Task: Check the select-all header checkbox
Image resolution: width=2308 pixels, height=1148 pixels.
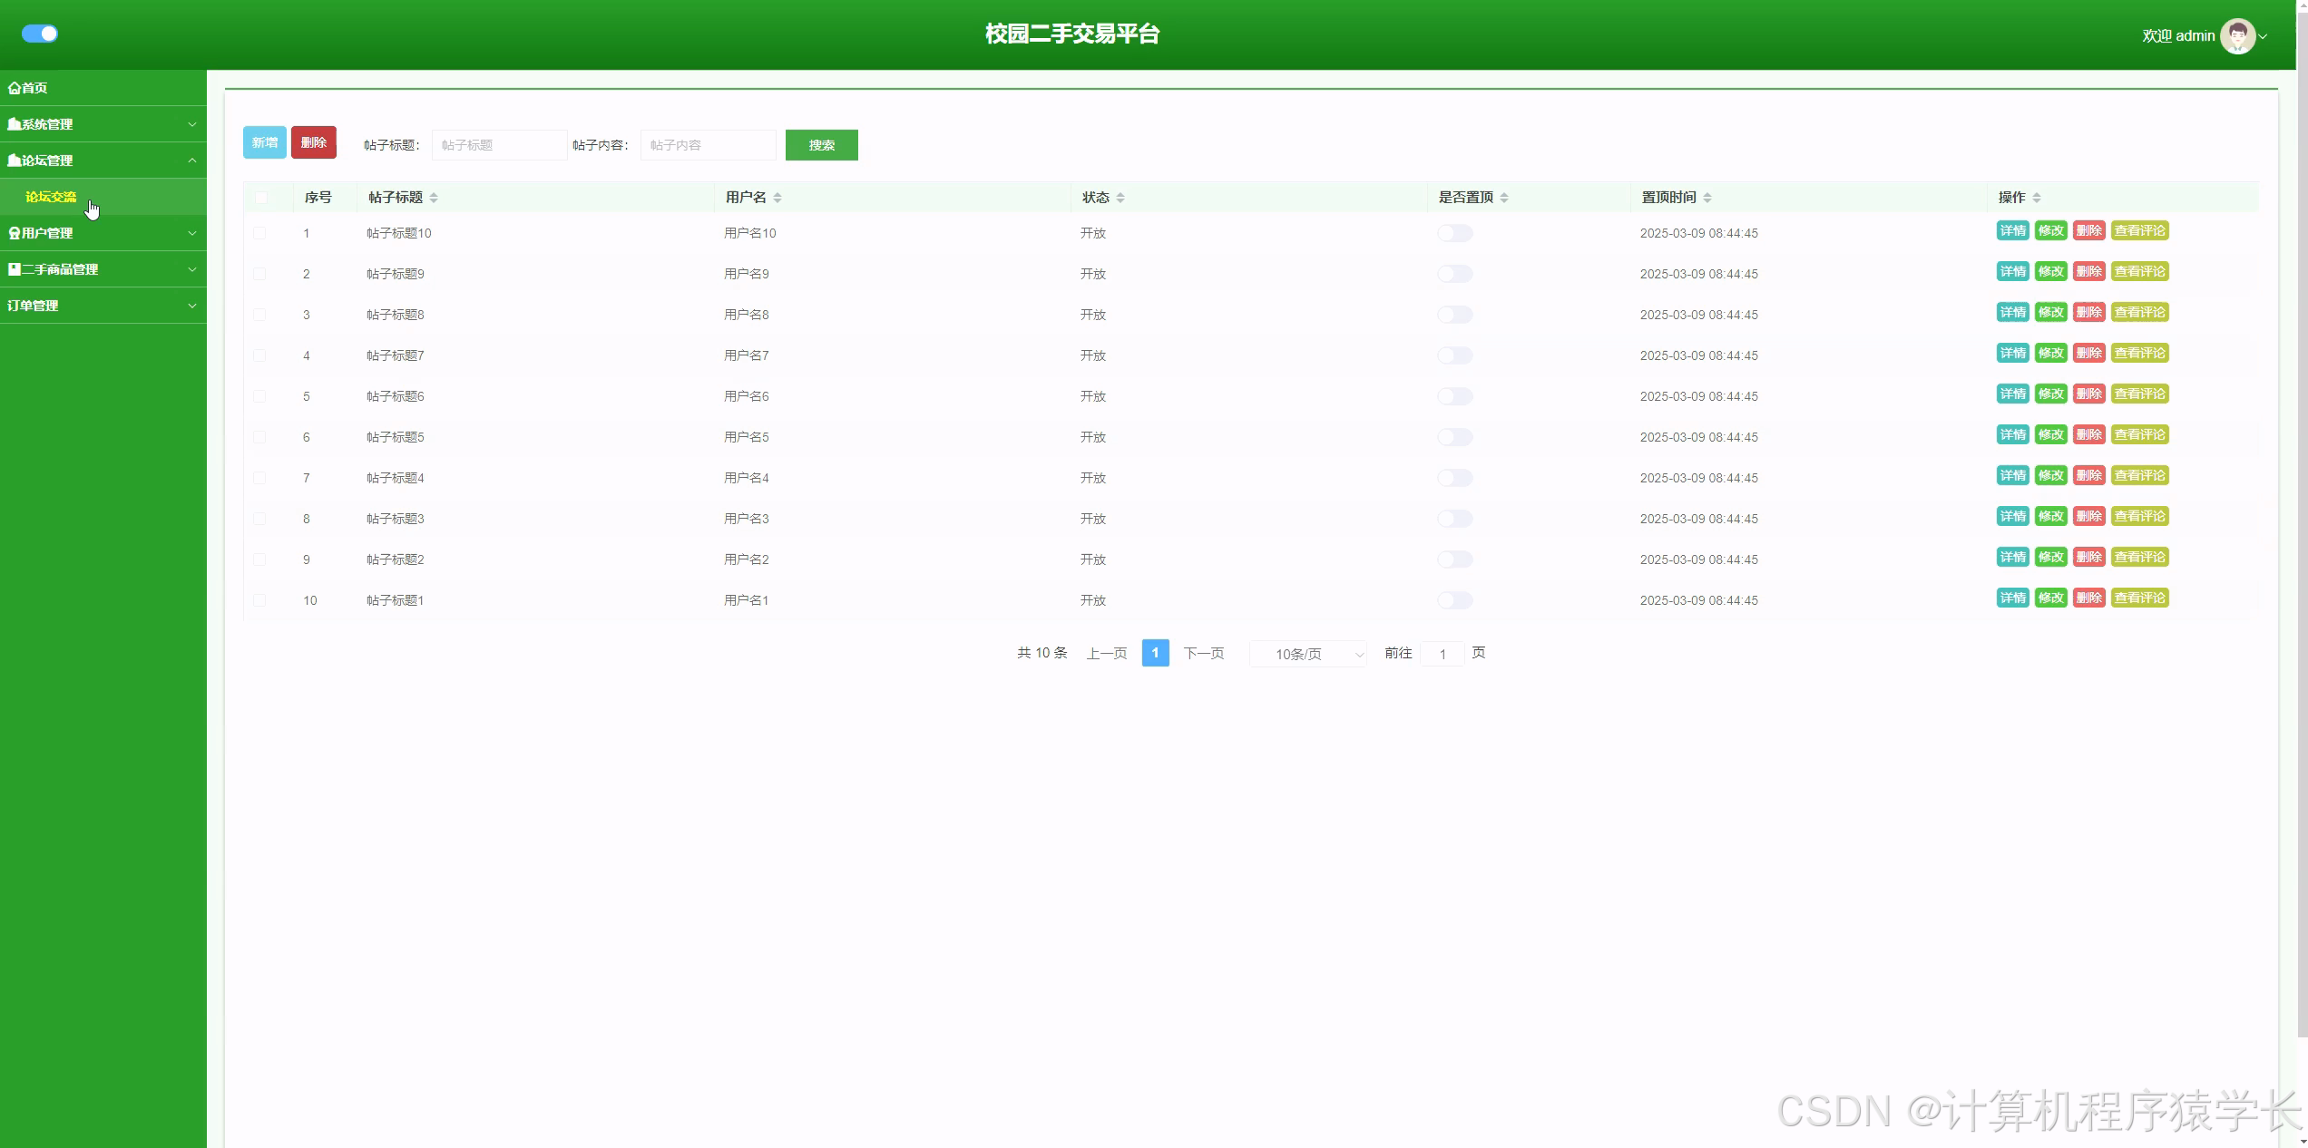Action: pos(260,198)
